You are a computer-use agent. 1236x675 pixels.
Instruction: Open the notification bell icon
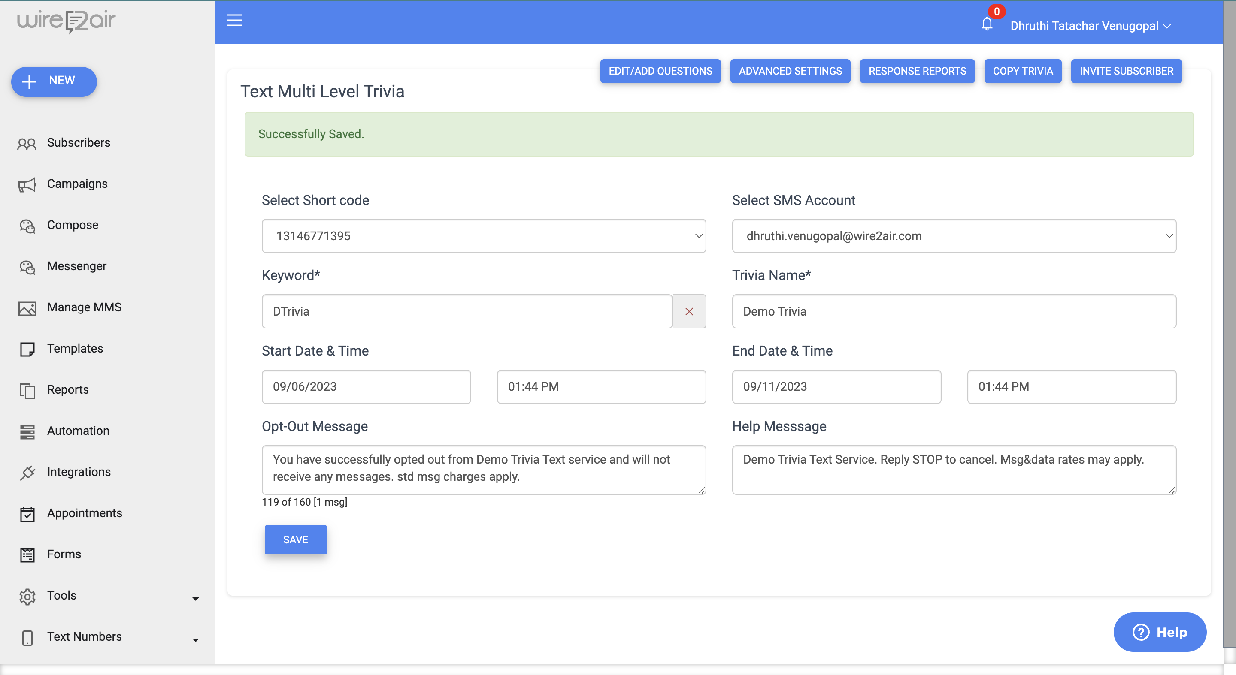(x=987, y=24)
